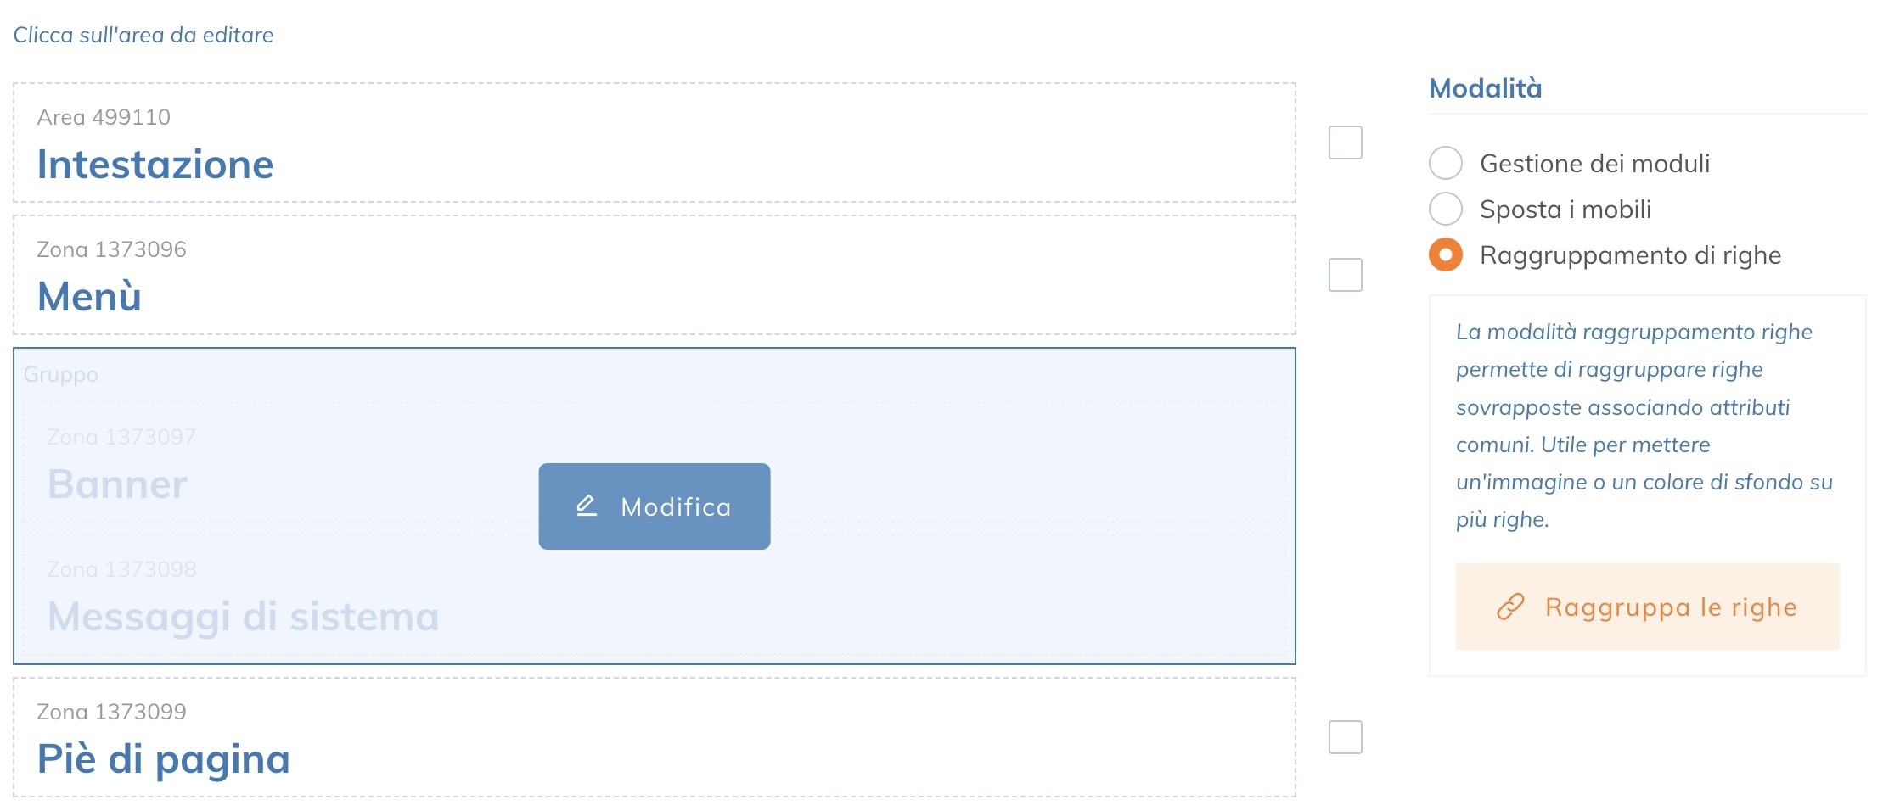Select the Gestione dei moduli radio option

tap(1446, 163)
